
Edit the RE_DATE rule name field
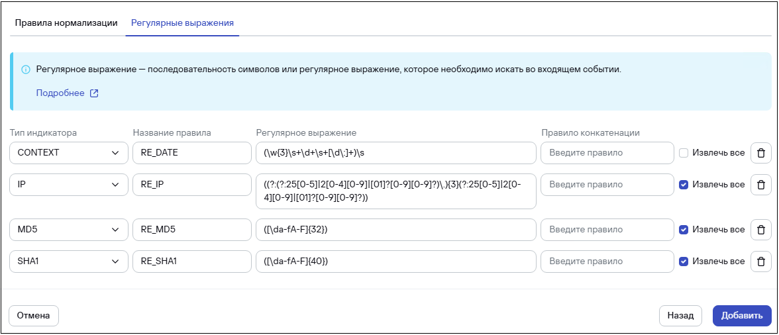(192, 153)
